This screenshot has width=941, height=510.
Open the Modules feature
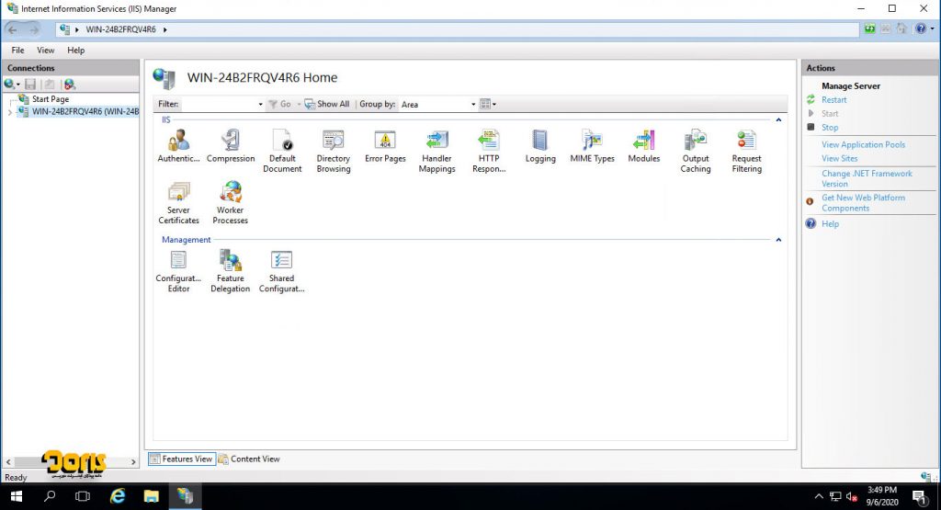coord(644,146)
